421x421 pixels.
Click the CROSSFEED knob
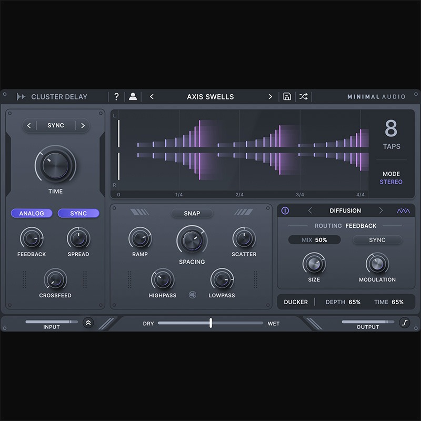click(x=55, y=279)
